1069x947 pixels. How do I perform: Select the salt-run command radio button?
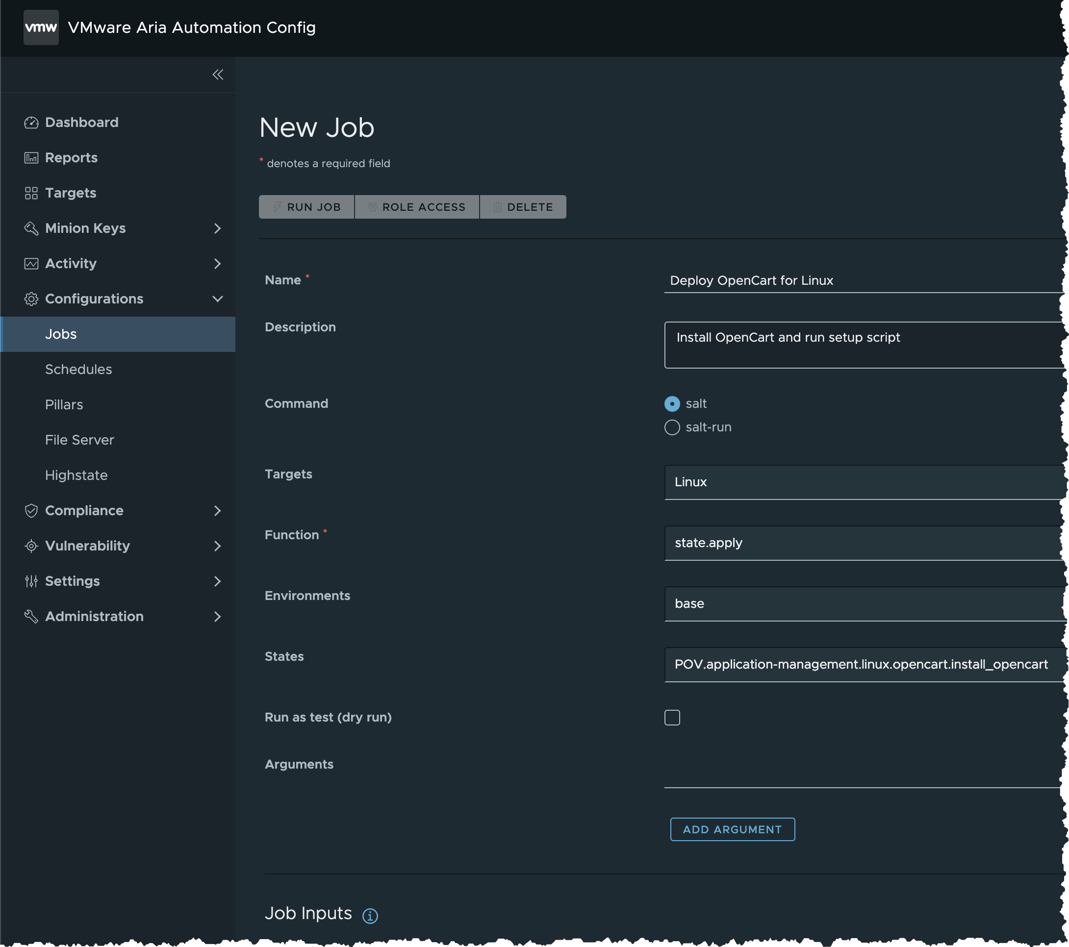[x=672, y=427]
